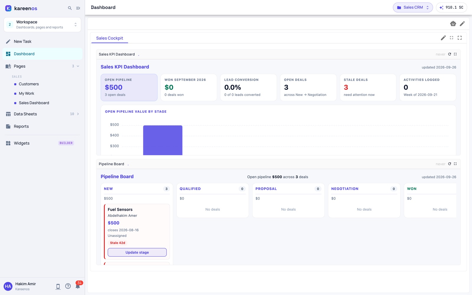Viewport: 472px width, 295px height.
Task: Click the mobile device icon
Action: point(58,286)
